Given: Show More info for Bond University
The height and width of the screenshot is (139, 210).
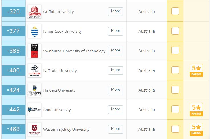Looking at the screenshot, I should coord(116,109).
